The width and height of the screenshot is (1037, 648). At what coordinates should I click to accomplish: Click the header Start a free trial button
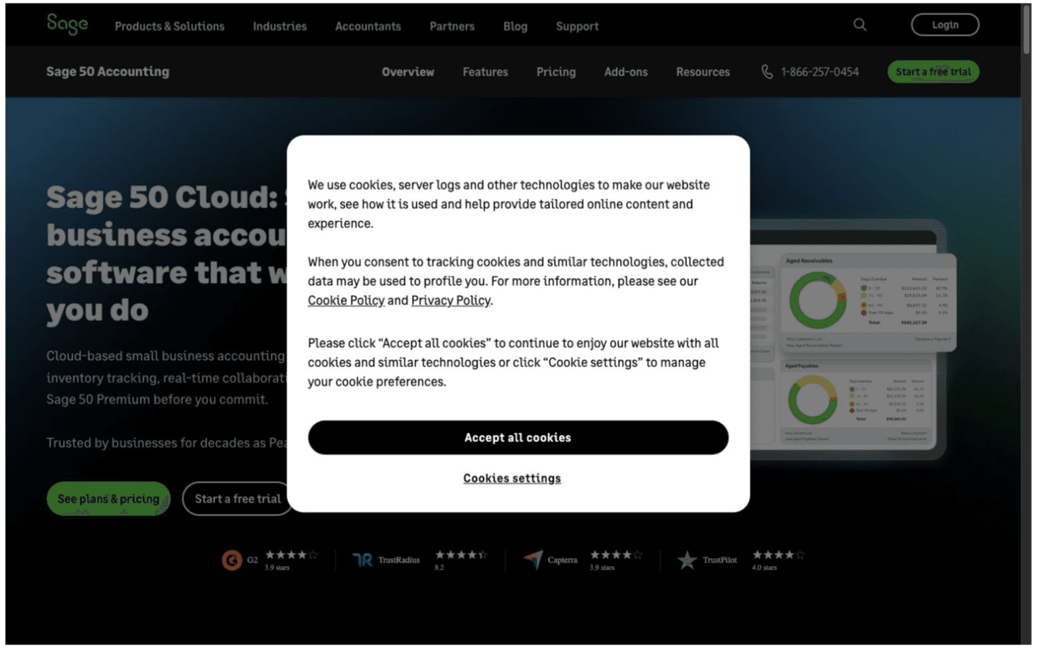[x=933, y=71]
